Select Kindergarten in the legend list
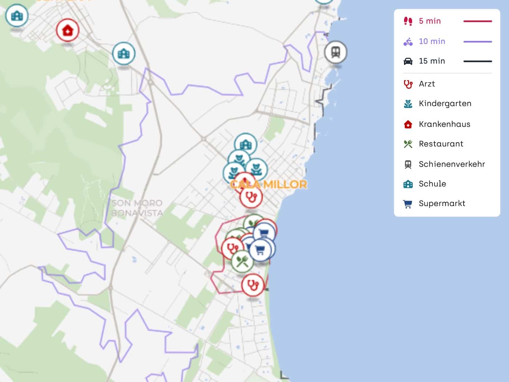The image size is (509, 382). [x=445, y=104]
